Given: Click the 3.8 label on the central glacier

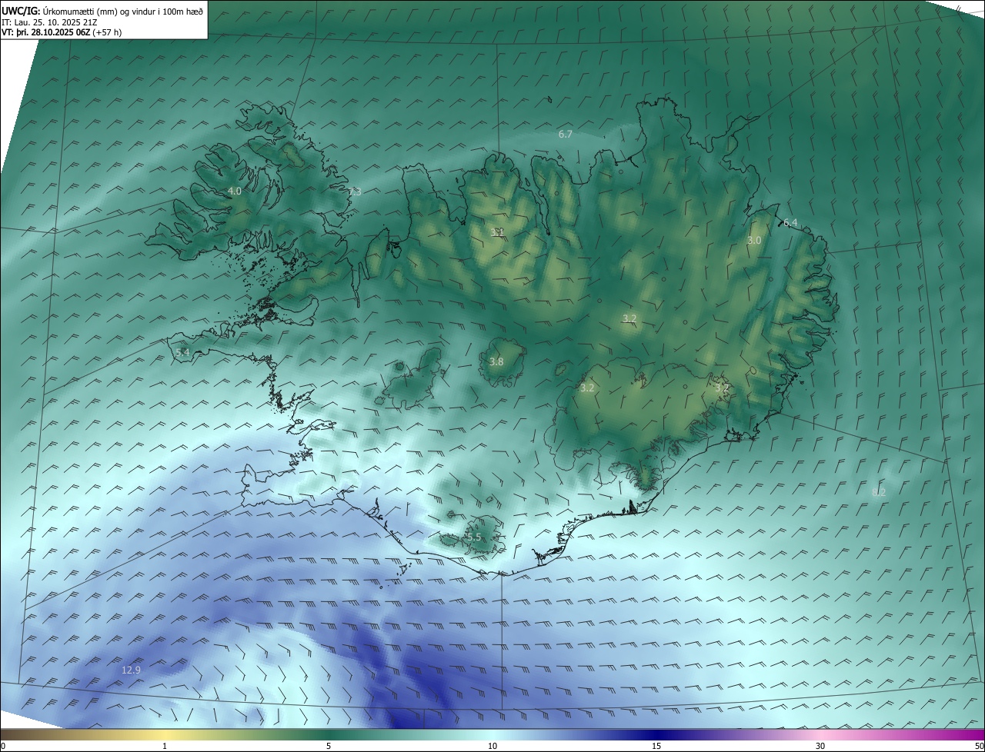Looking at the screenshot, I should (x=496, y=361).
